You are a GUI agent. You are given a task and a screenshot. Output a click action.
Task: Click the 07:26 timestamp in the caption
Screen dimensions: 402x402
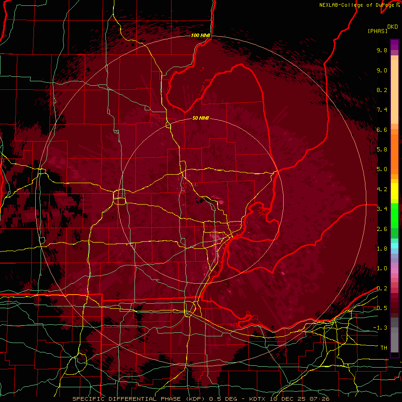coord(319,399)
